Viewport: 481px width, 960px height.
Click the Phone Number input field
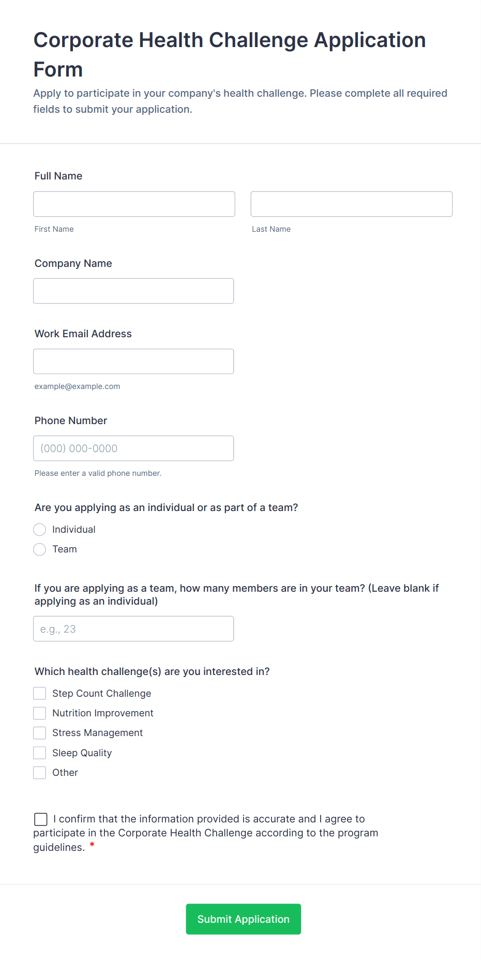[133, 448]
